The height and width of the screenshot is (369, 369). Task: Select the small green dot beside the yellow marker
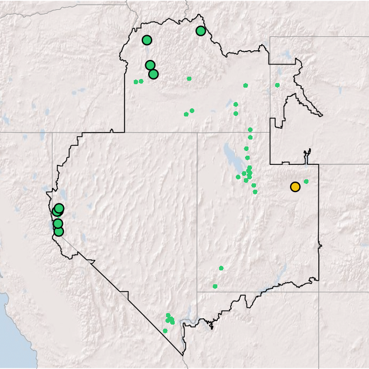(306, 182)
